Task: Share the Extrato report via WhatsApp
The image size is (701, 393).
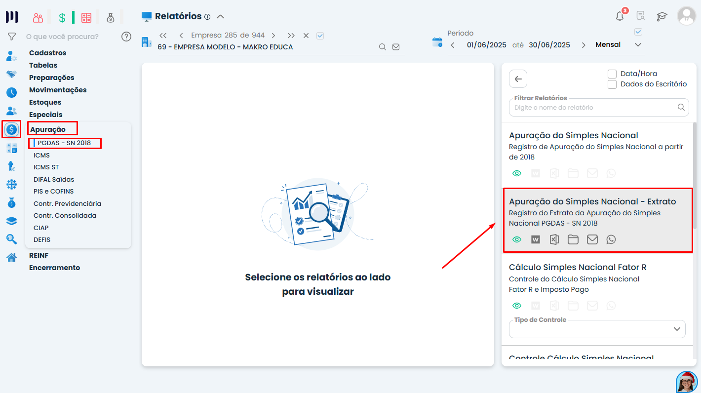Action: tap(611, 239)
